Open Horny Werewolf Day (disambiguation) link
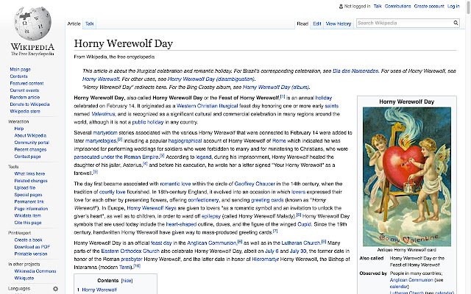 211,79
